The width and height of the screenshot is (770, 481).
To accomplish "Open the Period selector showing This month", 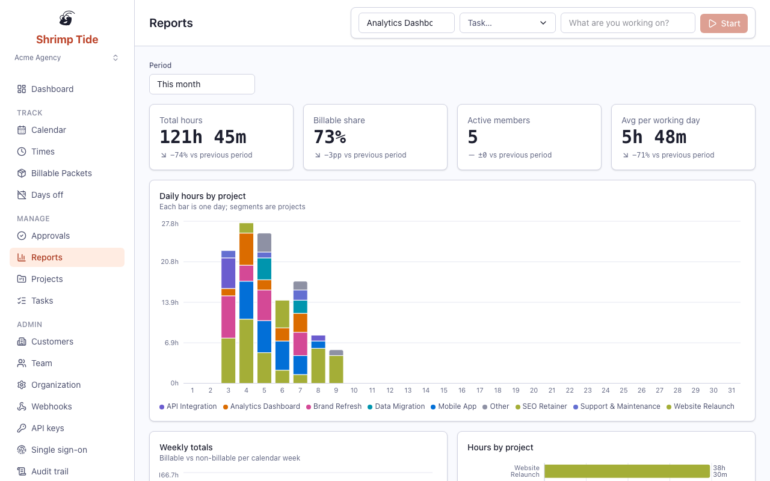I will [202, 84].
